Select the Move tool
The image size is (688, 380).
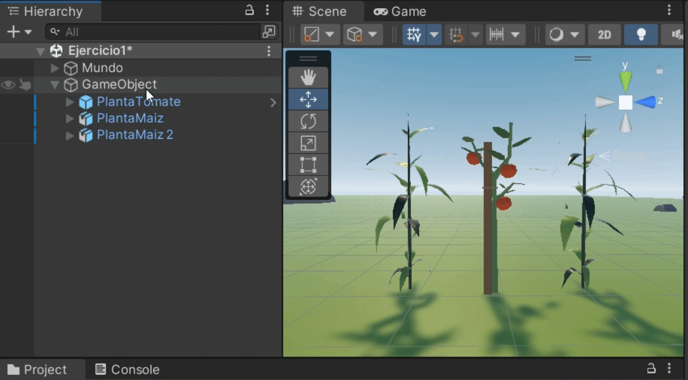[308, 99]
